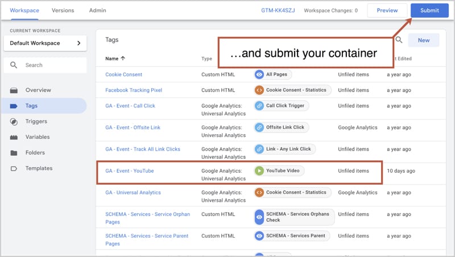Open the GA - Event - Call Click tag
Screen dimensions: 455x257
tap(130, 106)
